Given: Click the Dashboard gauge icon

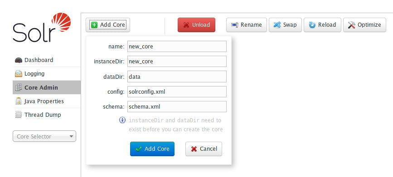Looking at the screenshot, I should click(x=19, y=60).
